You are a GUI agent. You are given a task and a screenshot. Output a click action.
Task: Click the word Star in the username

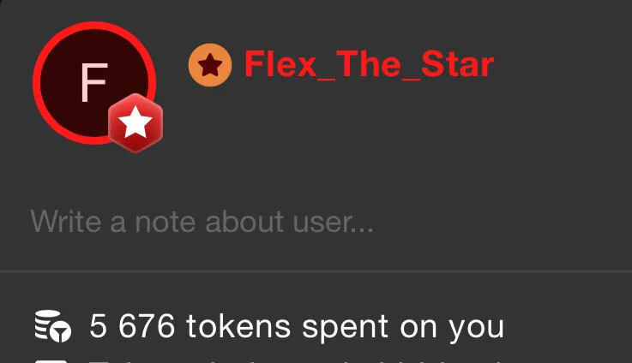tap(458, 64)
